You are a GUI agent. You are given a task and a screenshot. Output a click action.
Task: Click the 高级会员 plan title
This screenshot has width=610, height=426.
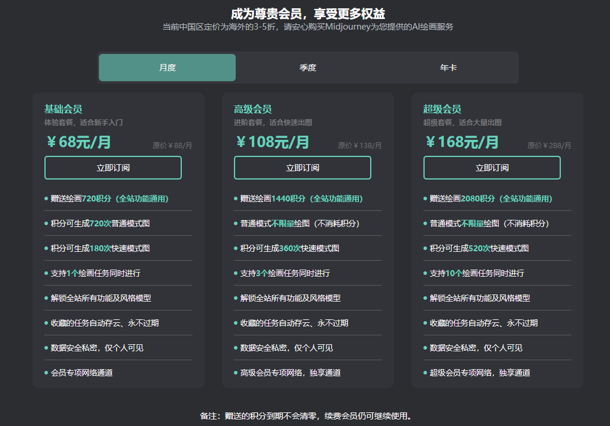point(253,109)
